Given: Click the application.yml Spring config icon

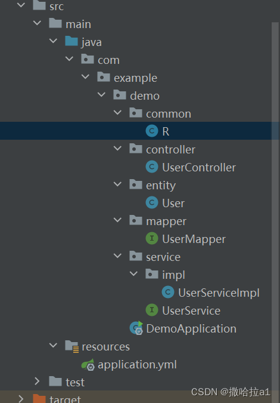Looking at the screenshot, I should (x=88, y=364).
